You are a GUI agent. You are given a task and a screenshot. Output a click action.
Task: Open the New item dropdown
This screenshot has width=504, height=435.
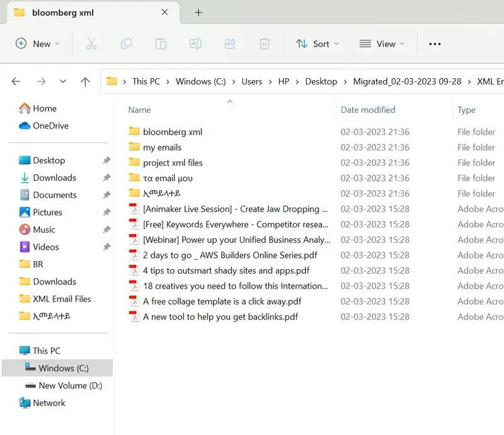coord(38,43)
